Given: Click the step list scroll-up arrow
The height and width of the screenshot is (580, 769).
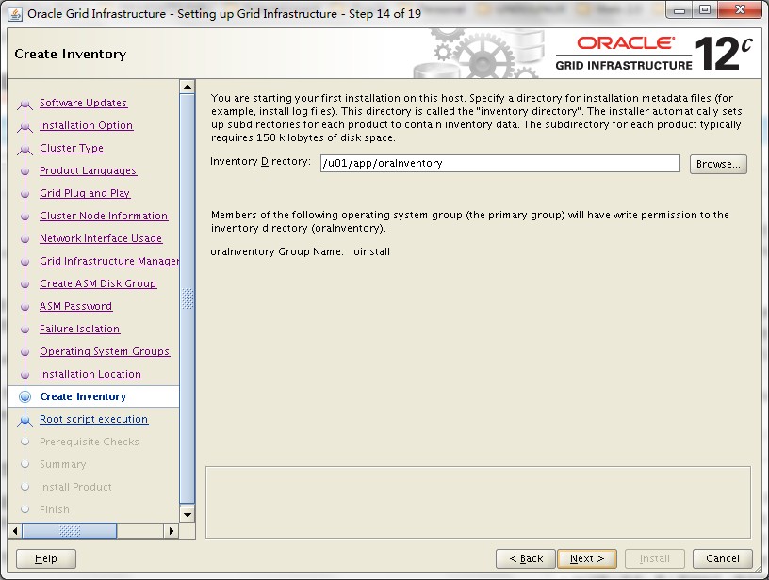Looking at the screenshot, I should tap(188, 87).
